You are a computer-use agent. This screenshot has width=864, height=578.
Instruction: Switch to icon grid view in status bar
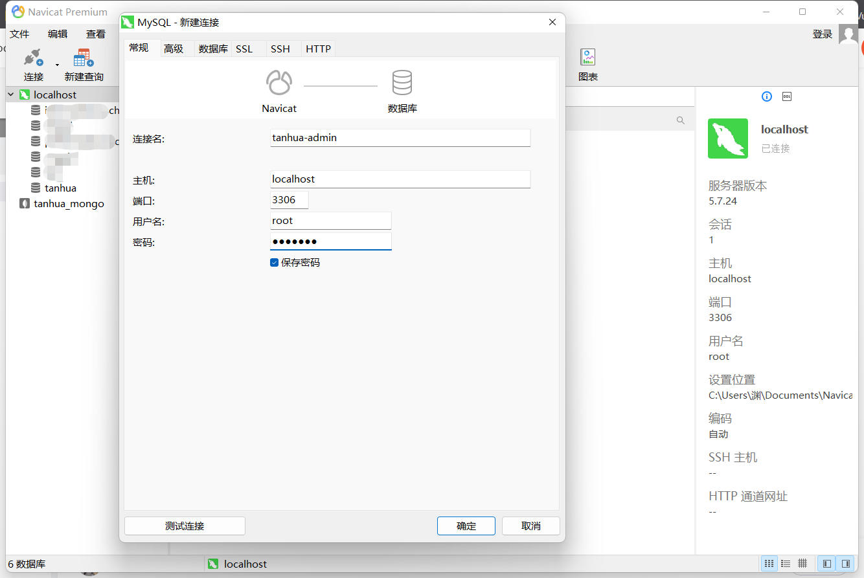[x=769, y=564]
